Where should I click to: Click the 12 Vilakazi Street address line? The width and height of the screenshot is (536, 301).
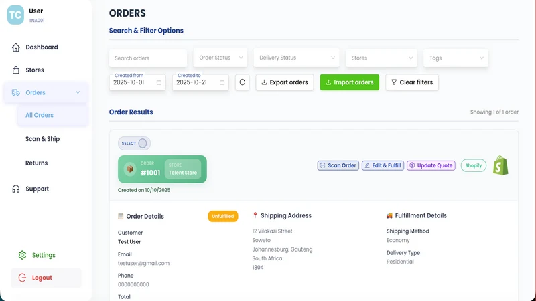(x=272, y=231)
